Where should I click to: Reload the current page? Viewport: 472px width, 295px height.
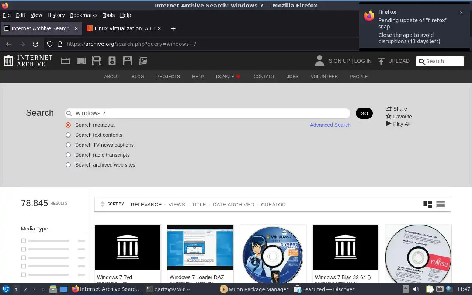(35, 44)
